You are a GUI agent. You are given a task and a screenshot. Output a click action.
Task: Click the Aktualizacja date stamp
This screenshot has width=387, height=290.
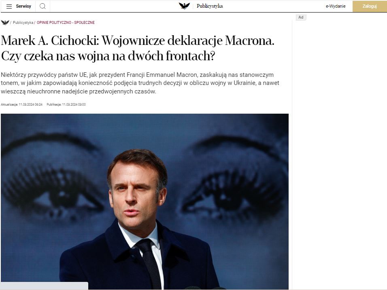tap(21, 105)
